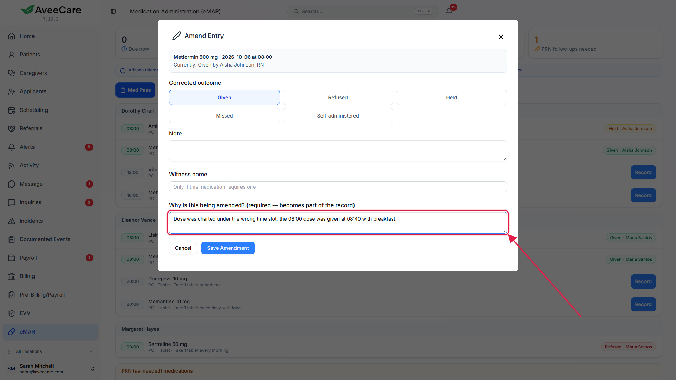Save the amendment

tap(228, 248)
